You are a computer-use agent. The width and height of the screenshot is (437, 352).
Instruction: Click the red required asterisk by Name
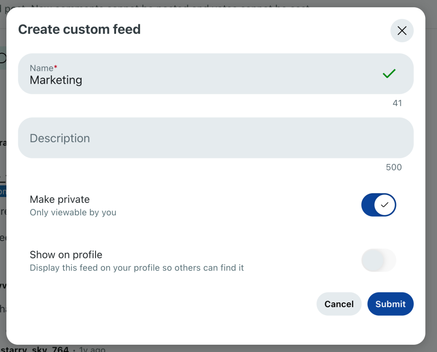point(55,67)
